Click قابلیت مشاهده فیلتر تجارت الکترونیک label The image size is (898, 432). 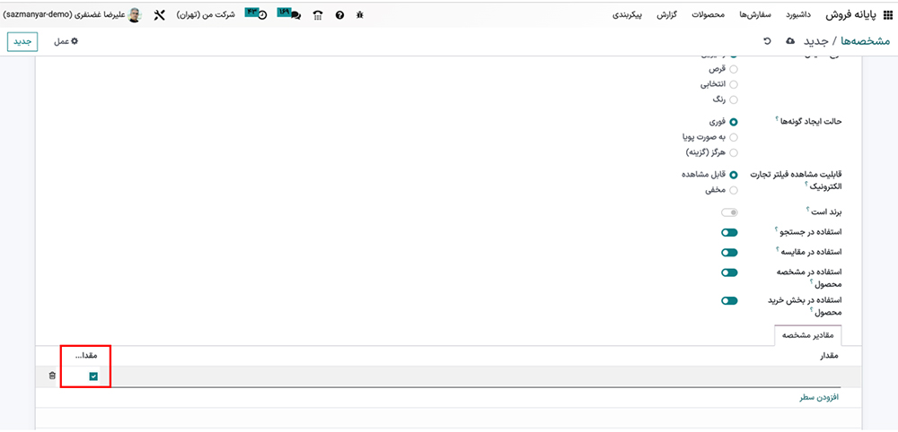point(794,181)
